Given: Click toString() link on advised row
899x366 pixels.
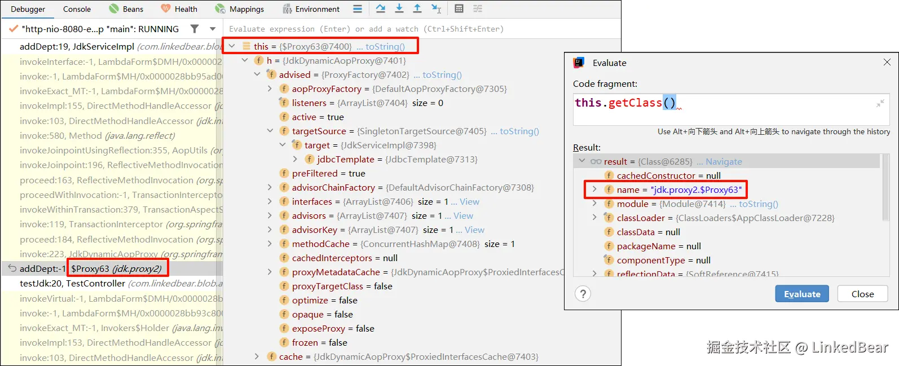Looking at the screenshot, I should pyautogui.click(x=442, y=74).
